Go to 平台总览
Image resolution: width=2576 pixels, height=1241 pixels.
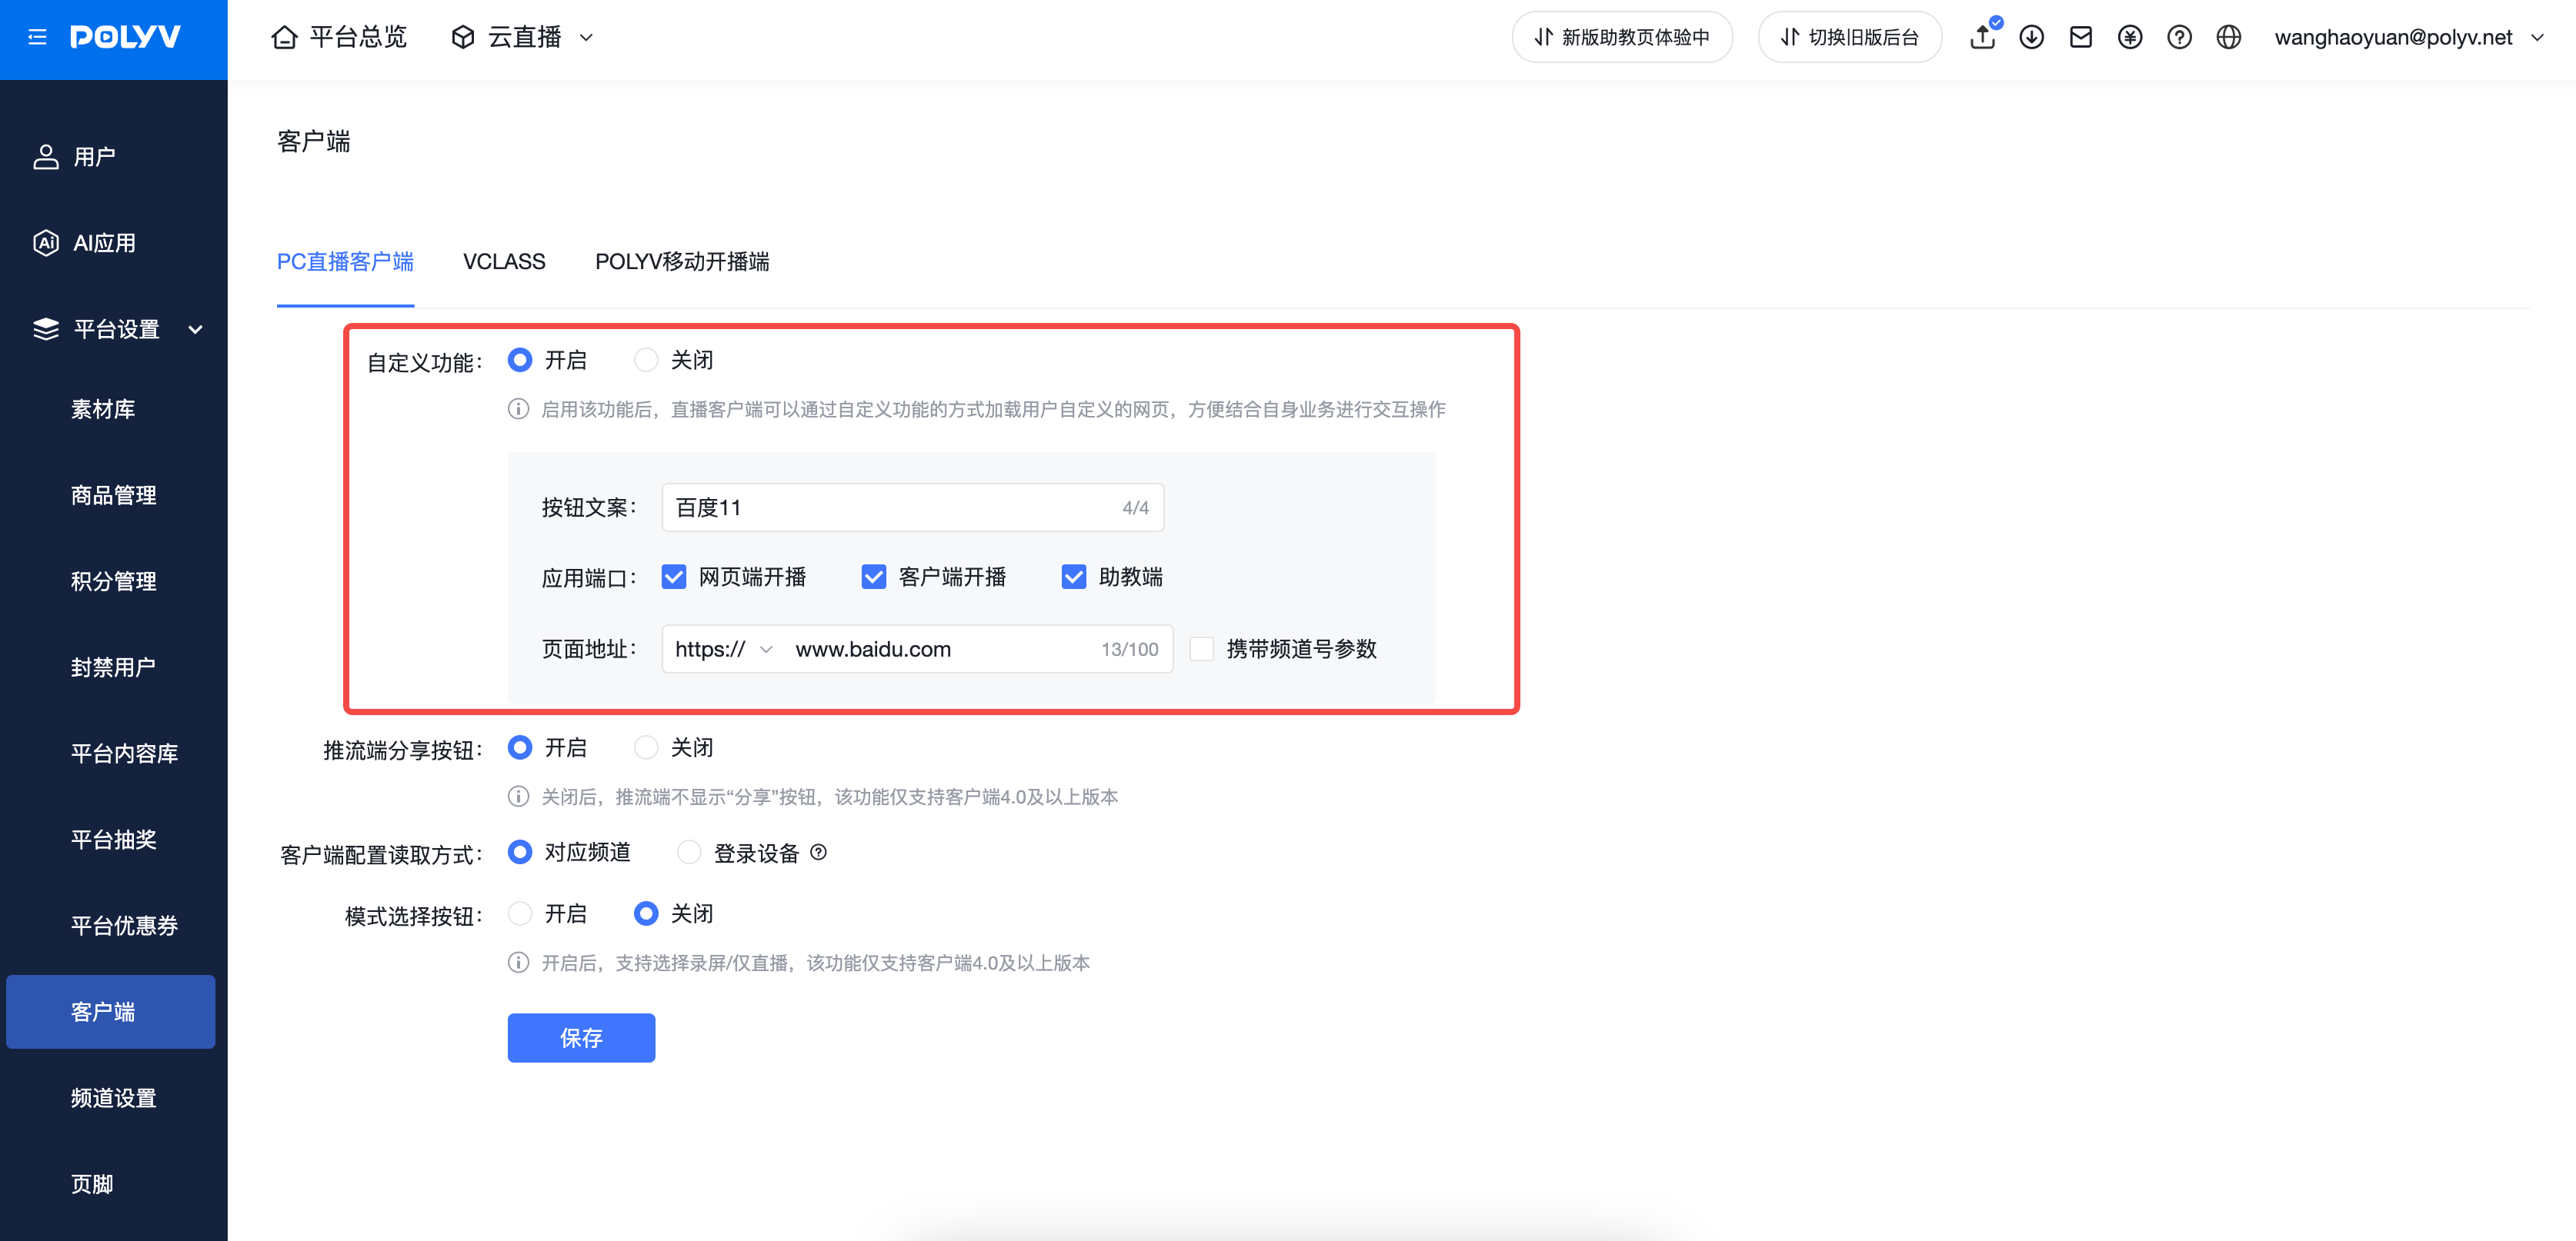click(x=340, y=37)
